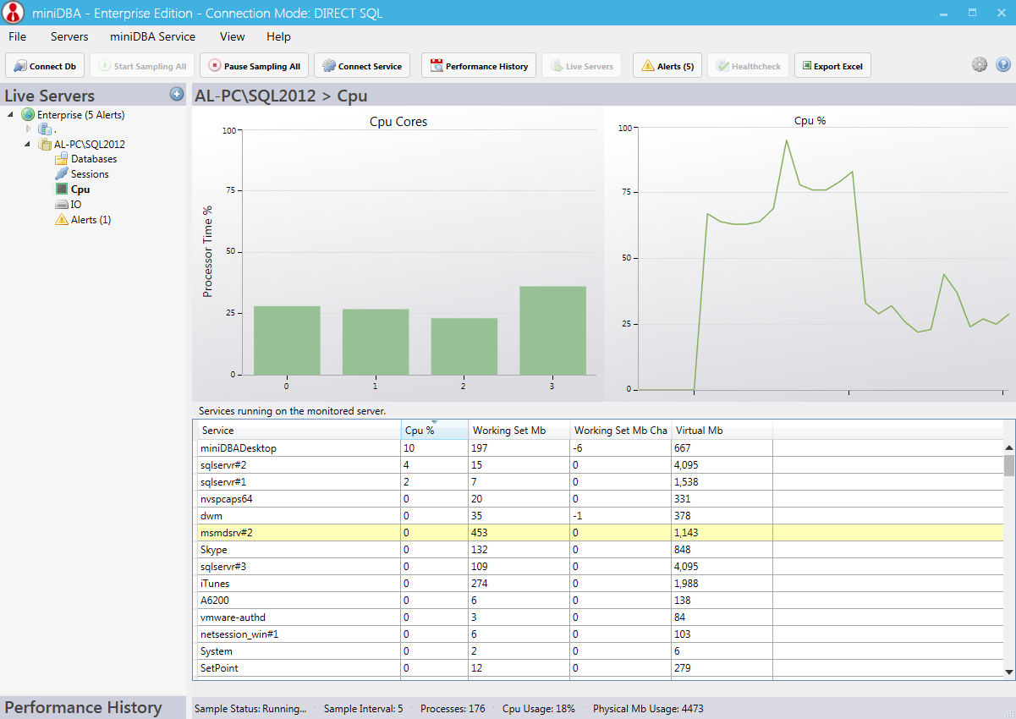Sort by Virtual Mb column header
This screenshot has width=1016, height=719.
722,431
